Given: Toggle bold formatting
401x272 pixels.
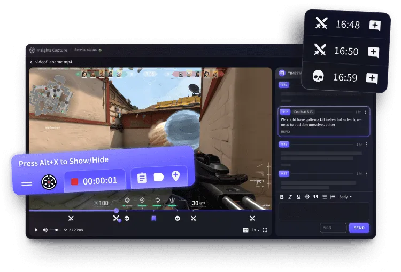Looking at the screenshot, I should (x=282, y=197).
